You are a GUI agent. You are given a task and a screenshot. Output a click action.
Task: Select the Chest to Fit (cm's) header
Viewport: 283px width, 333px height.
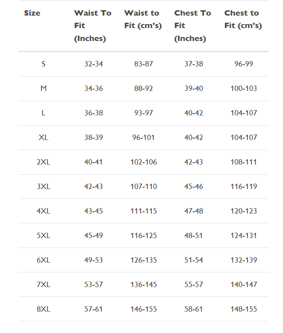tap(243, 20)
